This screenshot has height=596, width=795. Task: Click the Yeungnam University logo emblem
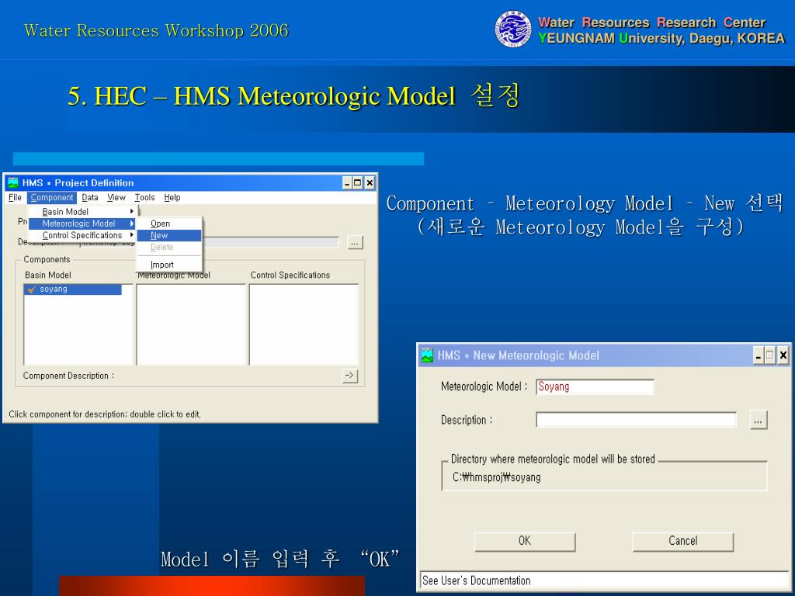tap(513, 29)
